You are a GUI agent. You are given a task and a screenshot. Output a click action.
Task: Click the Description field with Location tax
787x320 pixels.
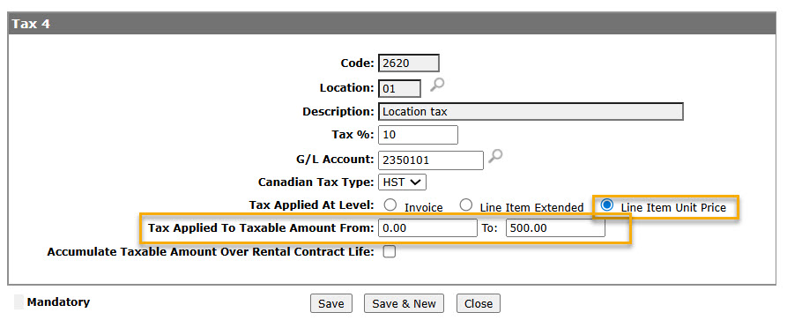click(531, 112)
